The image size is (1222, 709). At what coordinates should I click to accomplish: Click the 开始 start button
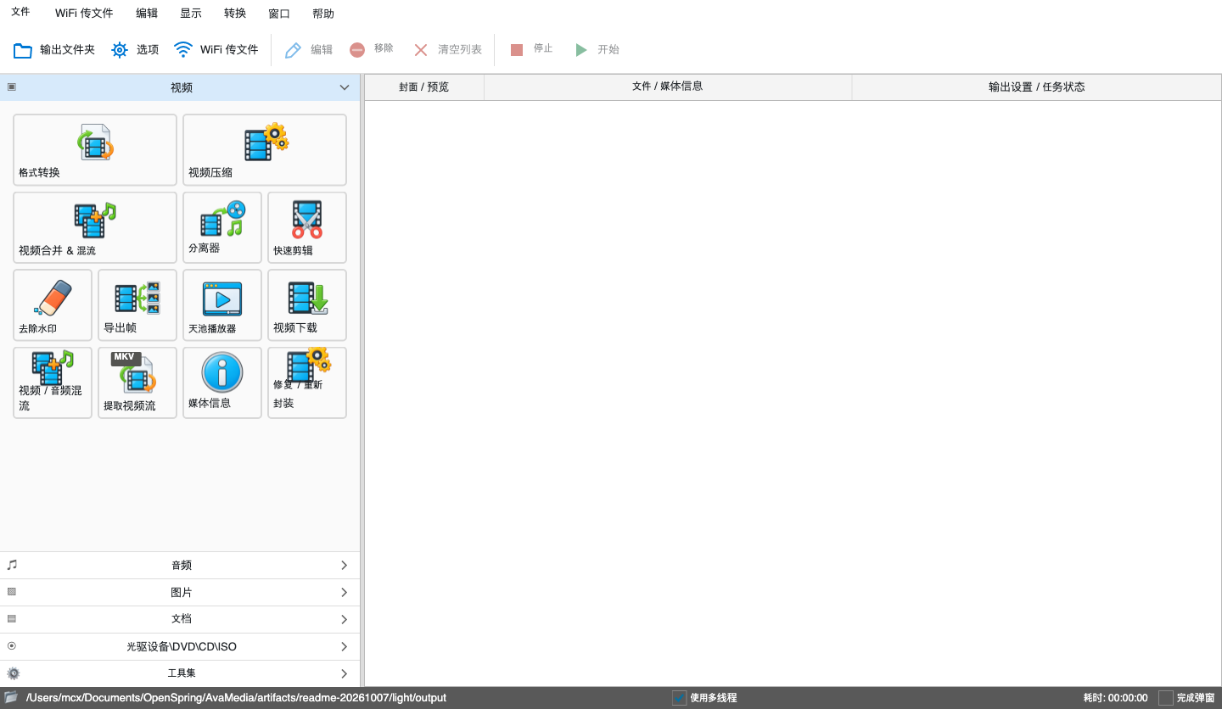[597, 50]
